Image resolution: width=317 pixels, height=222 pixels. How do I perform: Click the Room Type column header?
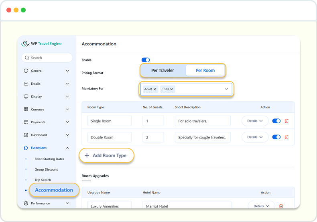pyautogui.click(x=96, y=107)
